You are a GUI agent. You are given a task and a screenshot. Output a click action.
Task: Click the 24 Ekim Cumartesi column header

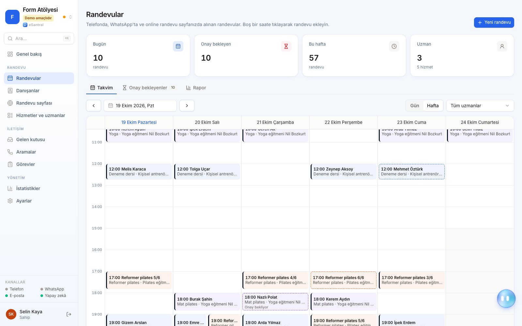(x=480, y=122)
